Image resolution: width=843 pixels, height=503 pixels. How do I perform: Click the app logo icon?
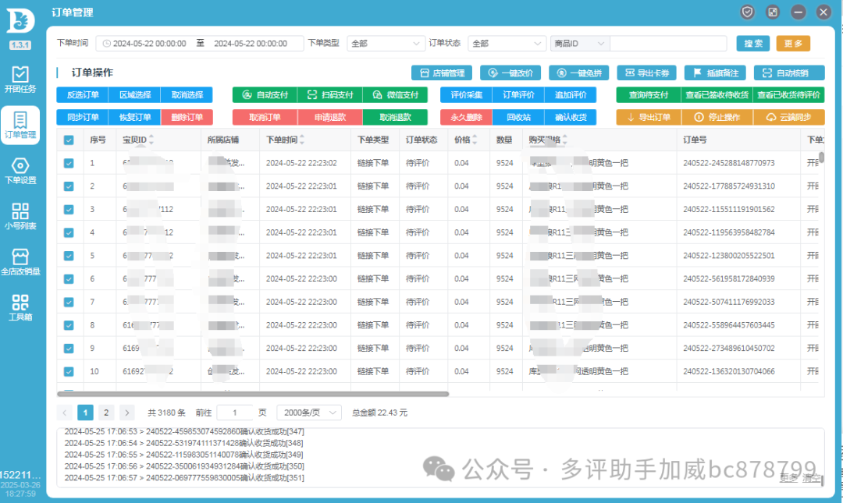click(x=20, y=22)
